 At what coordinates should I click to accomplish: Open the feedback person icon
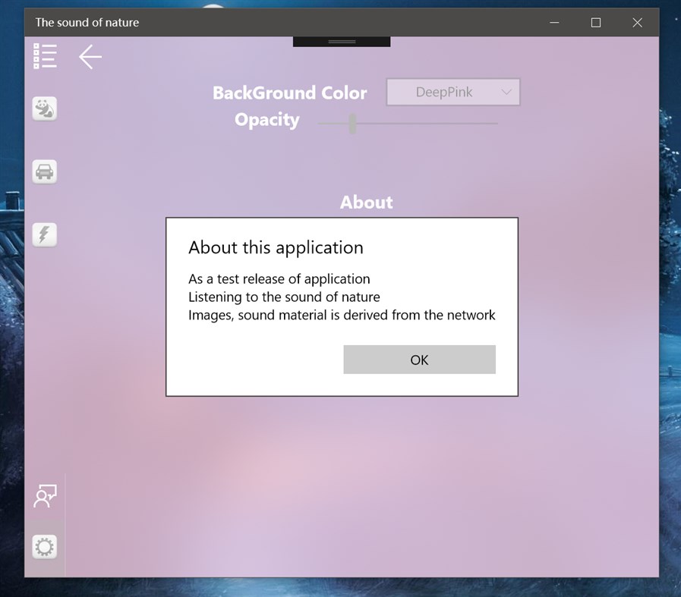pos(45,496)
